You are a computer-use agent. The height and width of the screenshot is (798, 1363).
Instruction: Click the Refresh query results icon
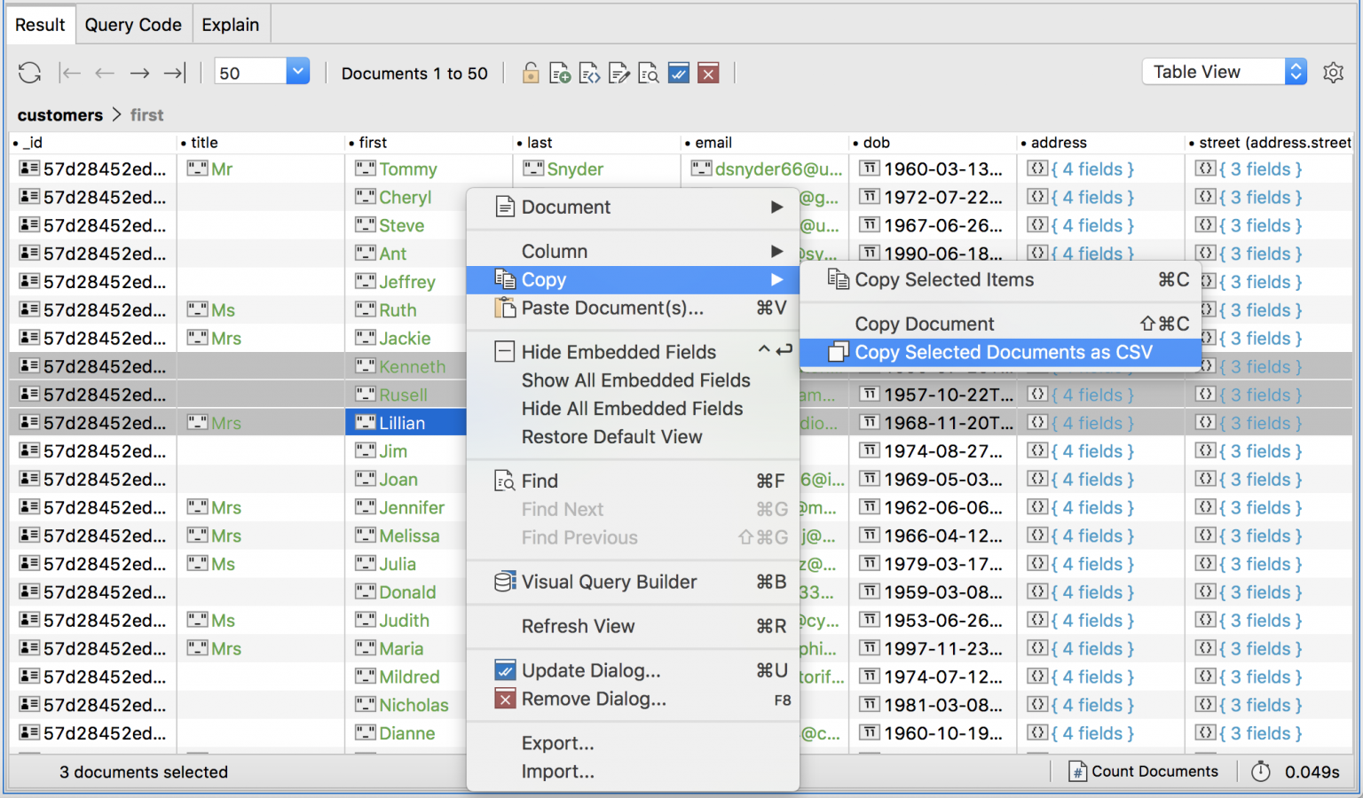[x=29, y=73]
